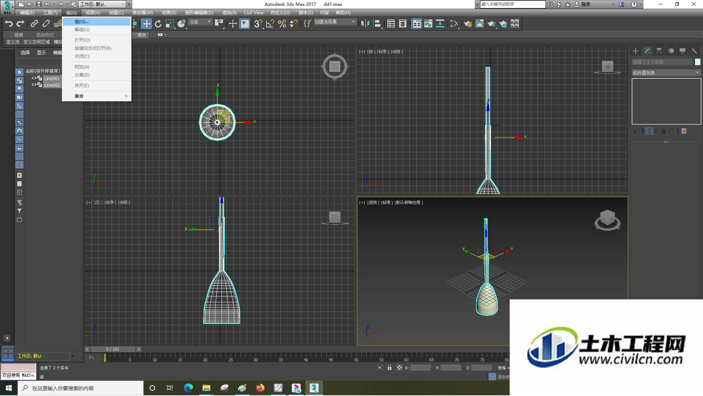Click the next frame arrow on the time slider
703x396 pixels.
pyautogui.click(x=138, y=349)
